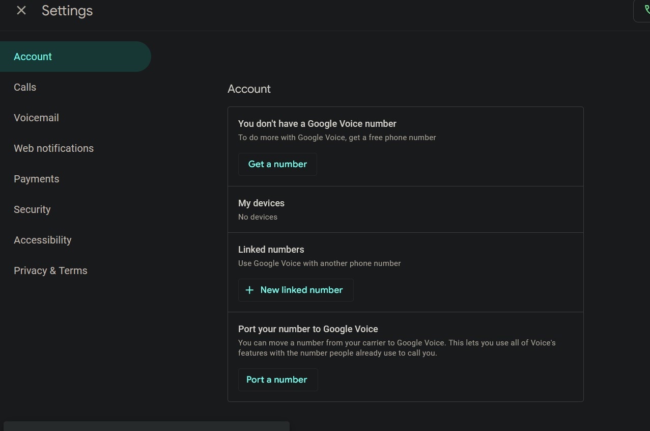Click the Get a number button

click(x=277, y=164)
